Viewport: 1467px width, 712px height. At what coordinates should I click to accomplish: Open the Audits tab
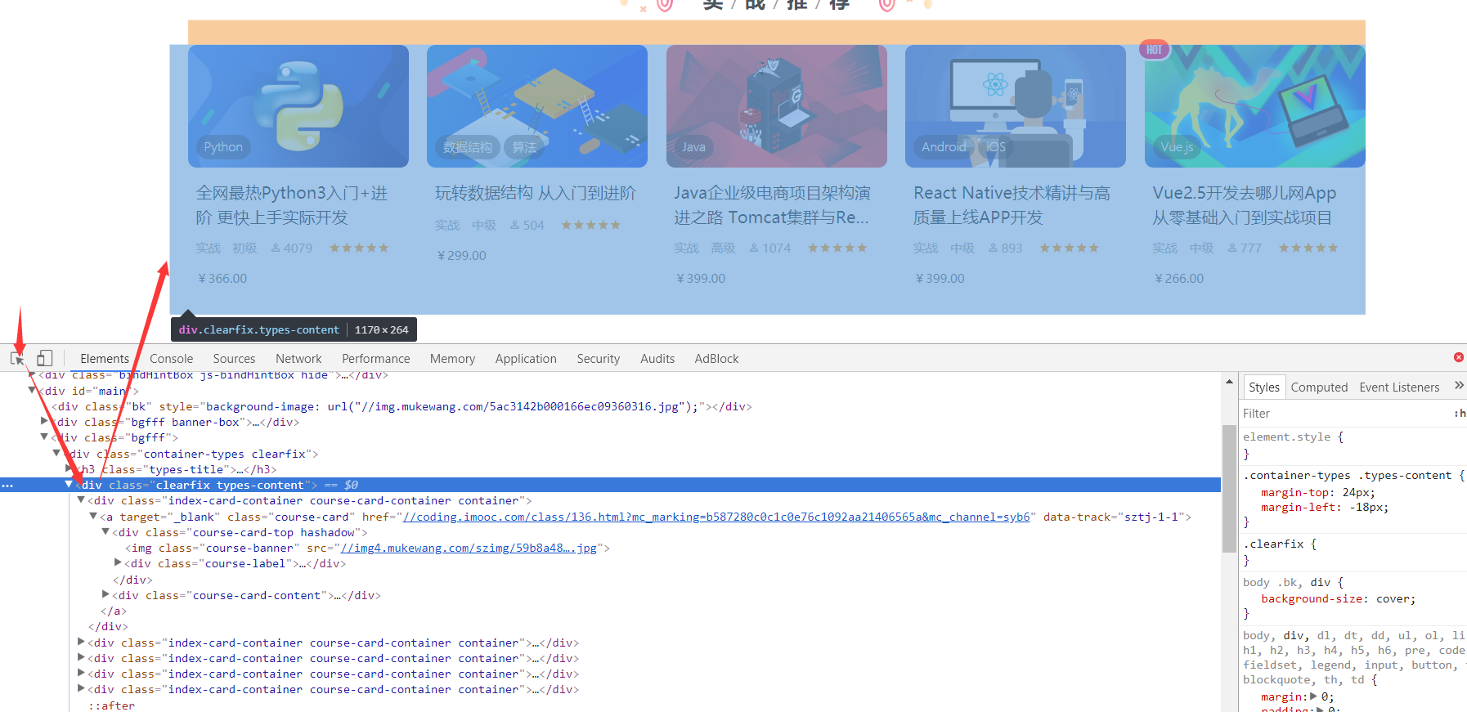pos(657,359)
